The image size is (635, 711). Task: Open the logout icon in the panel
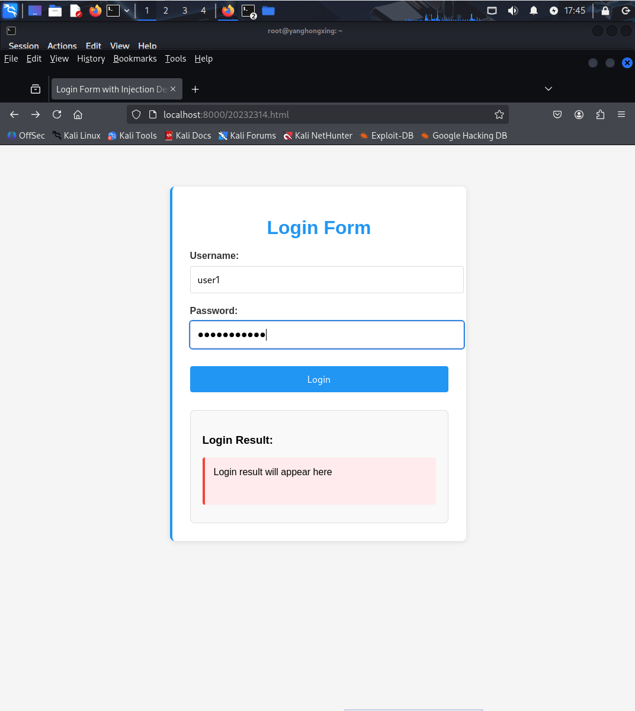625,11
